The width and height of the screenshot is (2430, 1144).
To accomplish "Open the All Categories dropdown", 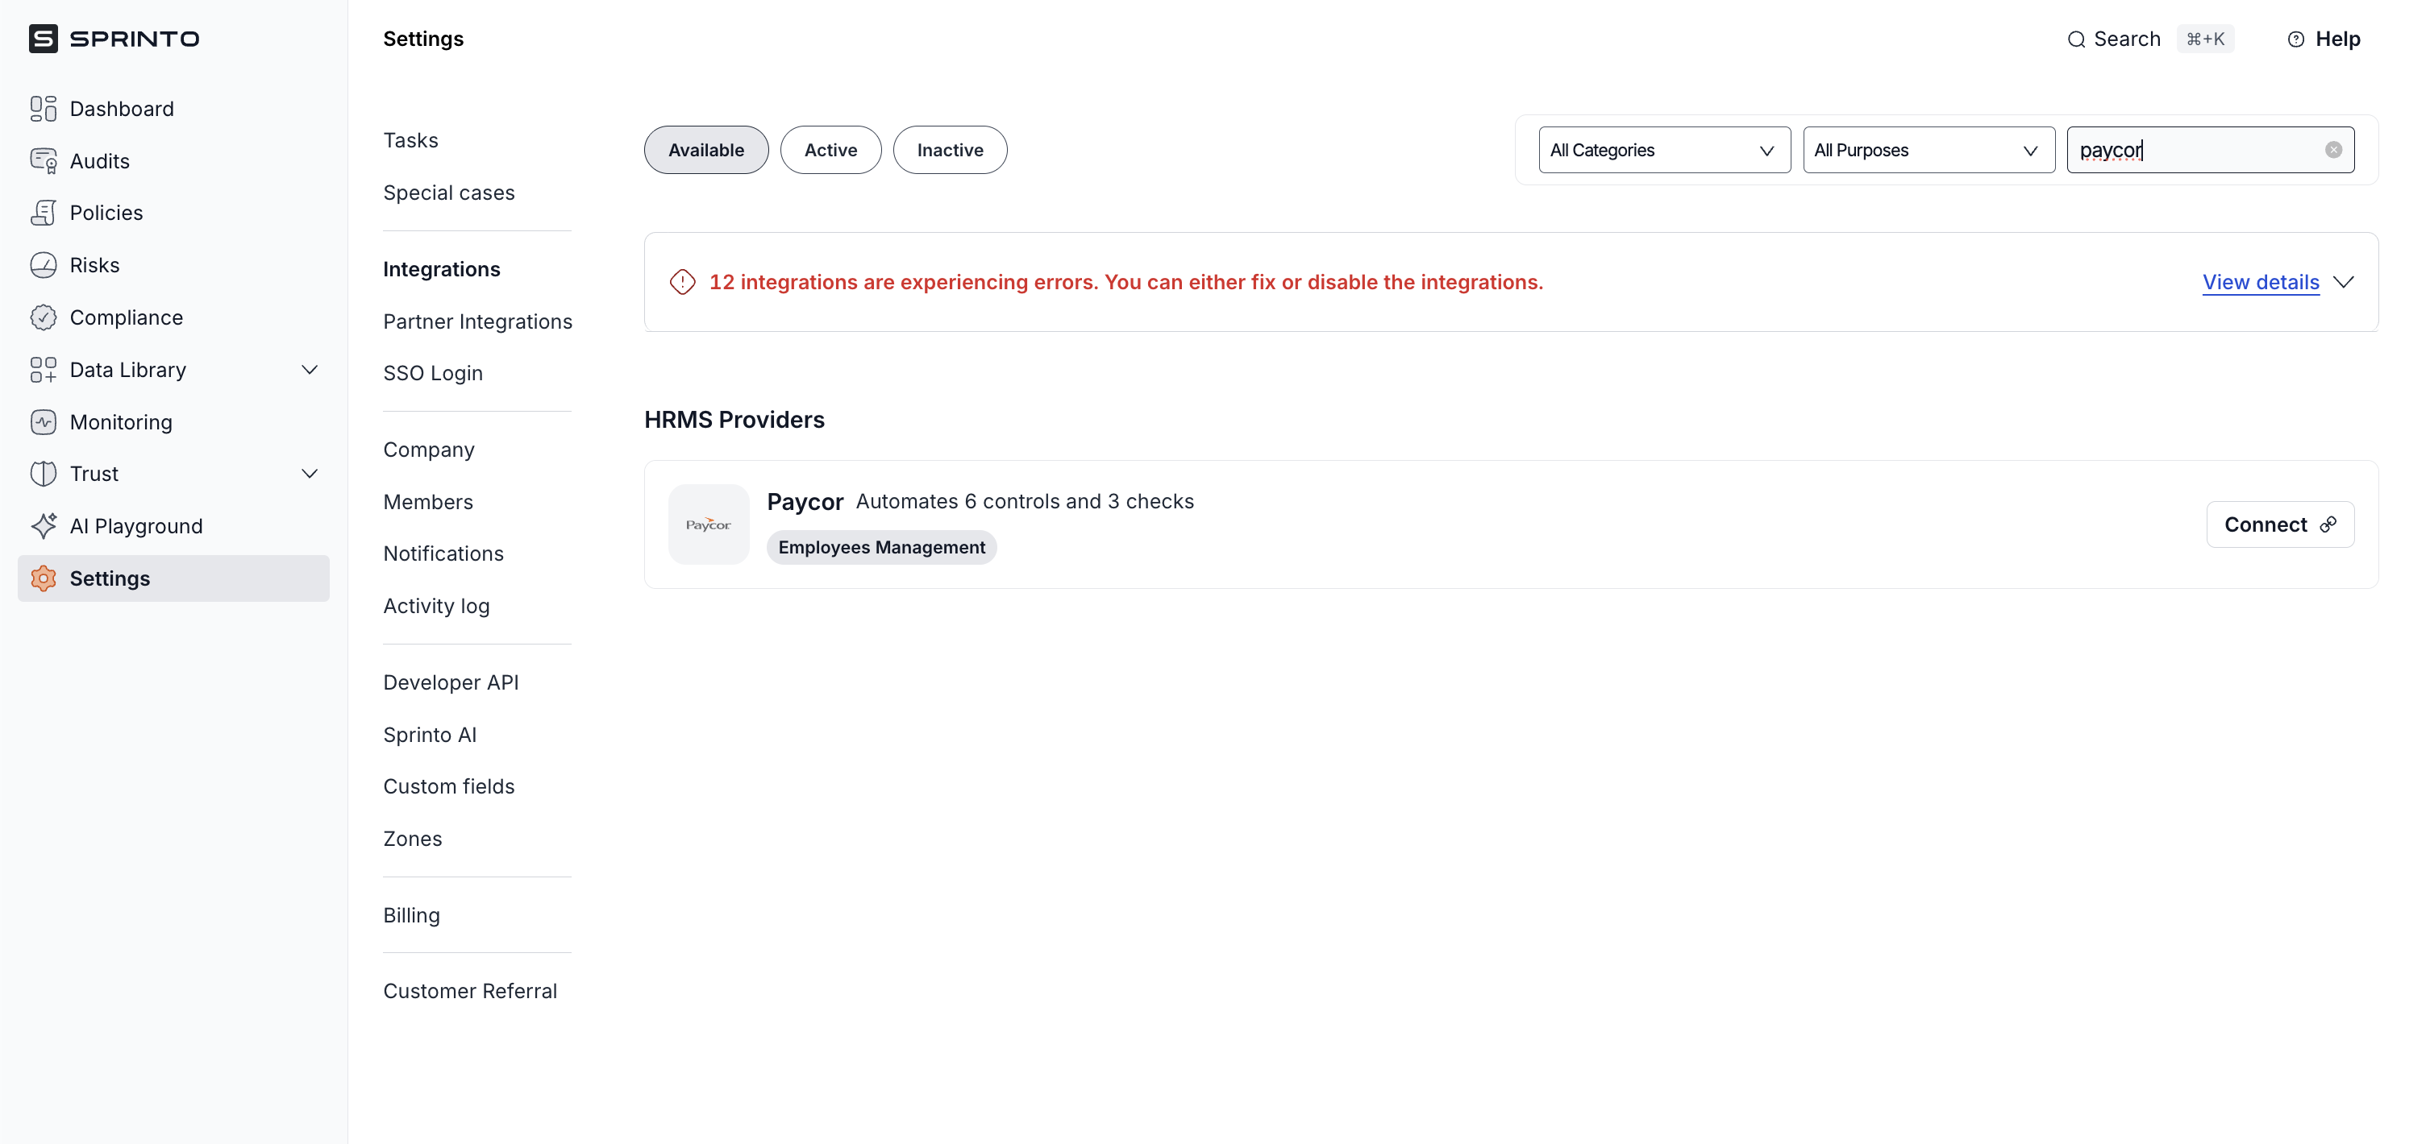I will [x=1663, y=150].
